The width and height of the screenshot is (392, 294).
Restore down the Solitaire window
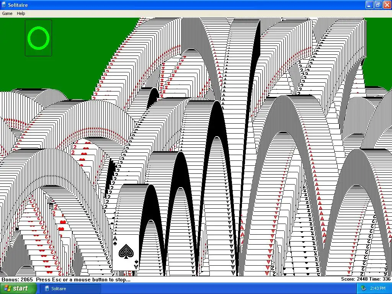378,5
